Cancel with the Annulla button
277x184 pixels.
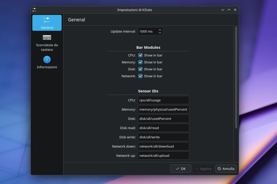tap(226, 169)
